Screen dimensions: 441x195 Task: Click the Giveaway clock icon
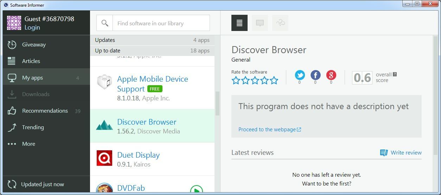tap(12, 45)
